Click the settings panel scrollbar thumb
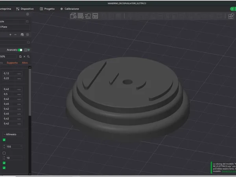This screenshot has height=177, width=236. pyautogui.click(x=30, y=92)
